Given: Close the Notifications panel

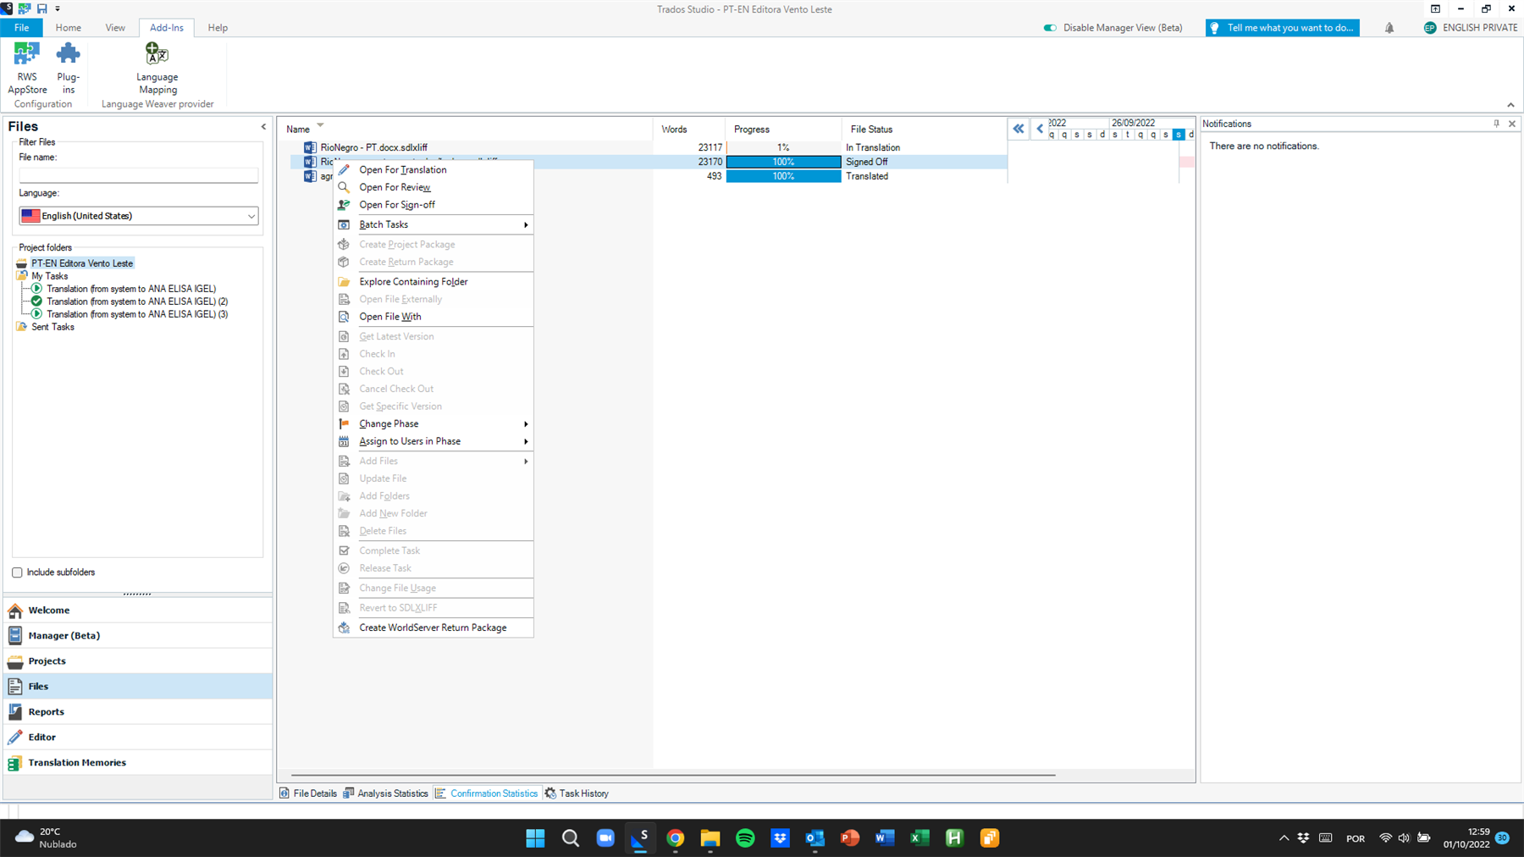Looking at the screenshot, I should (1512, 124).
